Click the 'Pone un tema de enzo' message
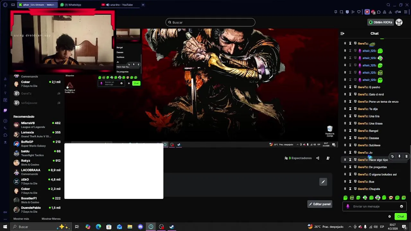This screenshot has height=231, width=411. 384,102
